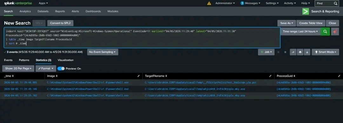Print the search results
343x123 pixels.
click(300, 52)
